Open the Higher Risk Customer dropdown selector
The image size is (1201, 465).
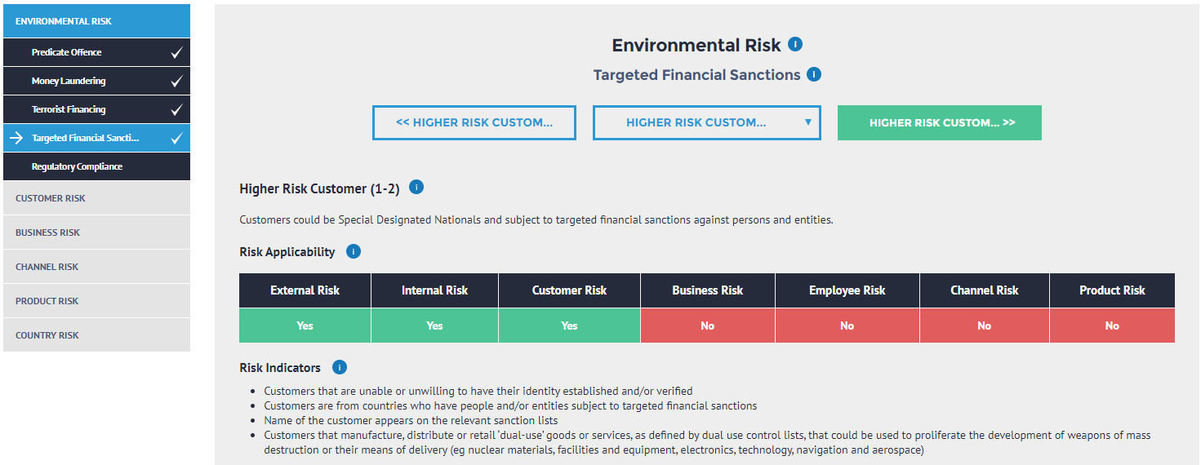[707, 122]
